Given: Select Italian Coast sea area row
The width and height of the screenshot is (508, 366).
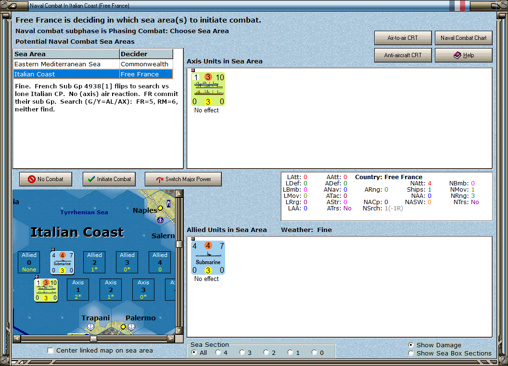Looking at the screenshot, I should (93, 74).
